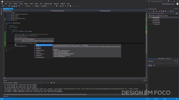179x100 pixels.
Task: Open the TOOLS menu
Action: 36,4
